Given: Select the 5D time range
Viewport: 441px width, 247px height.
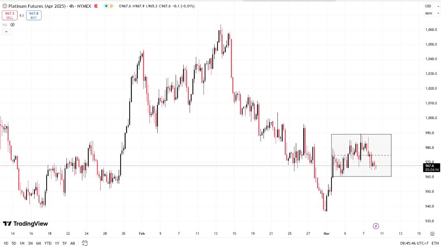Looking at the screenshot, I should (x=14, y=243).
